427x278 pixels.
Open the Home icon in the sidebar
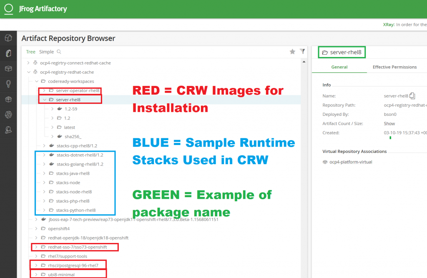point(8,38)
